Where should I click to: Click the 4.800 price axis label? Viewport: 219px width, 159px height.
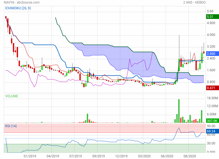point(211,23)
